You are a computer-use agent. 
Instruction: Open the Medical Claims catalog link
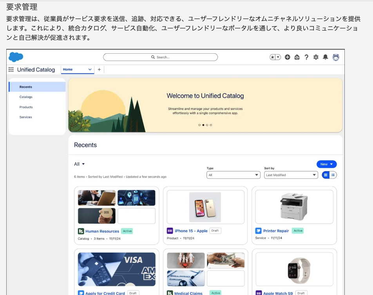(188, 293)
